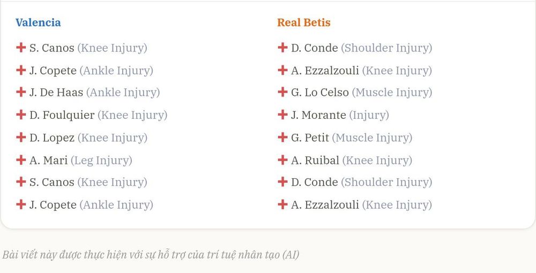536x273 pixels.
Task: Click the injury cross icon beside G. Lo Celso
Action: [x=282, y=92]
